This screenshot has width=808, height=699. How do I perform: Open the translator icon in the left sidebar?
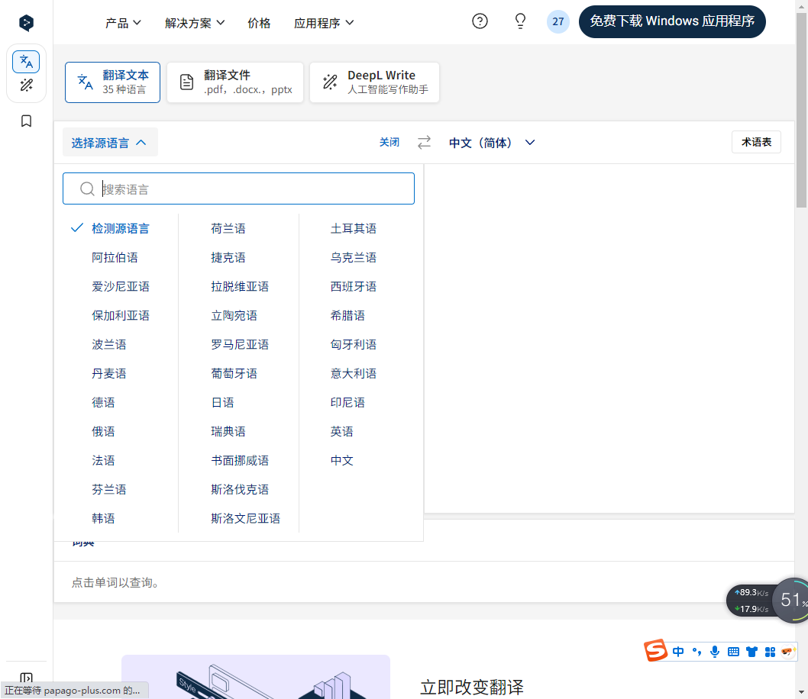point(26,63)
